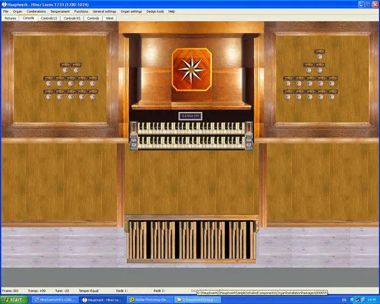Switch to the Wind tab
Image resolution: width=380 pixels, height=304 pixels.
point(109,18)
